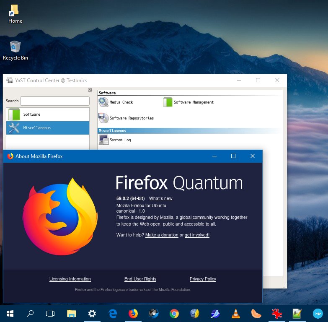The image size is (328, 322).
Task: Open File Explorer from taskbar
Action: click(71, 314)
